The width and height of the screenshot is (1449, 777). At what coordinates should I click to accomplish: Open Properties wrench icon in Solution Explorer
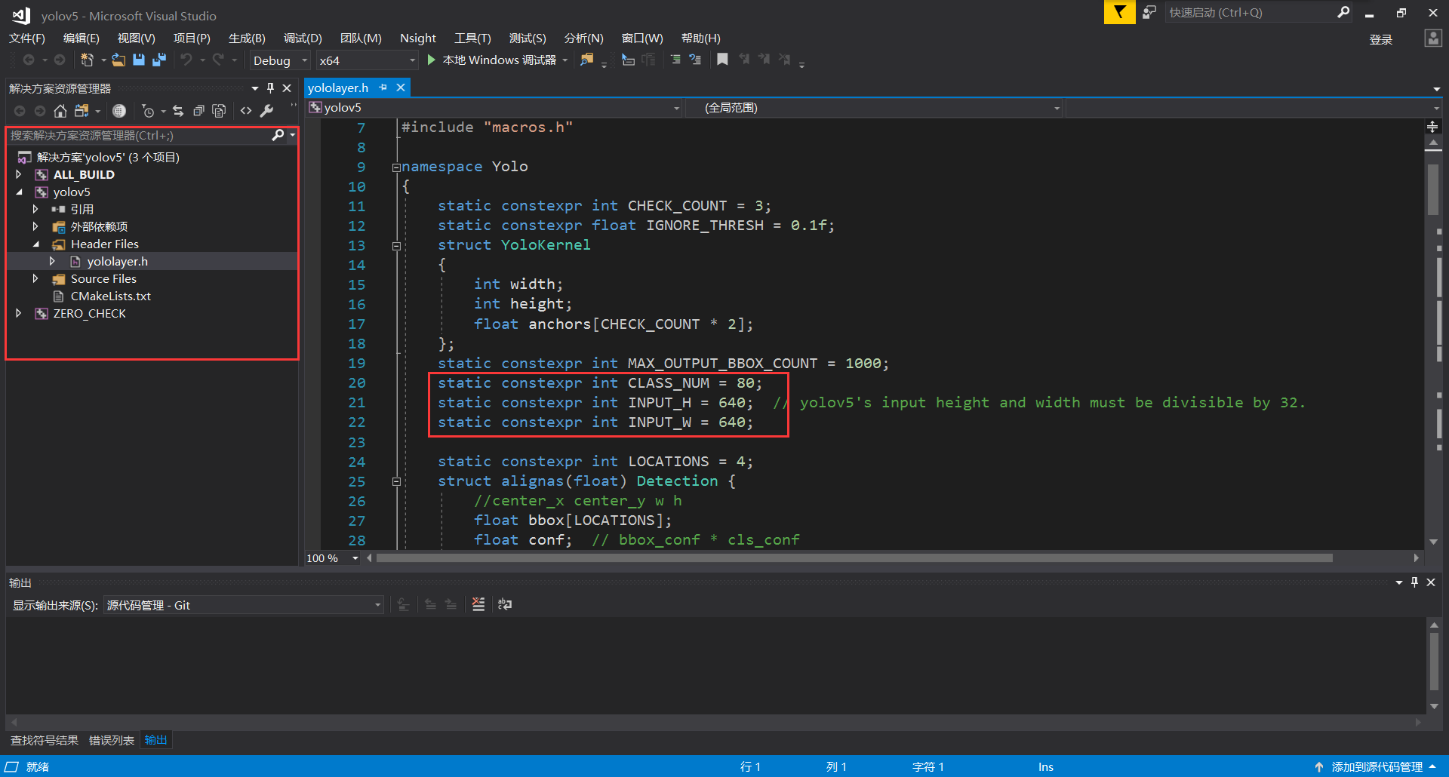click(266, 112)
